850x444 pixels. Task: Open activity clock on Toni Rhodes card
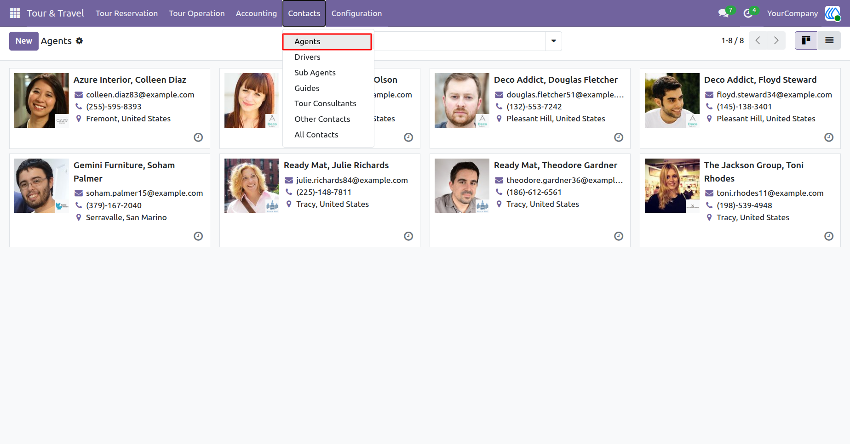(x=829, y=236)
